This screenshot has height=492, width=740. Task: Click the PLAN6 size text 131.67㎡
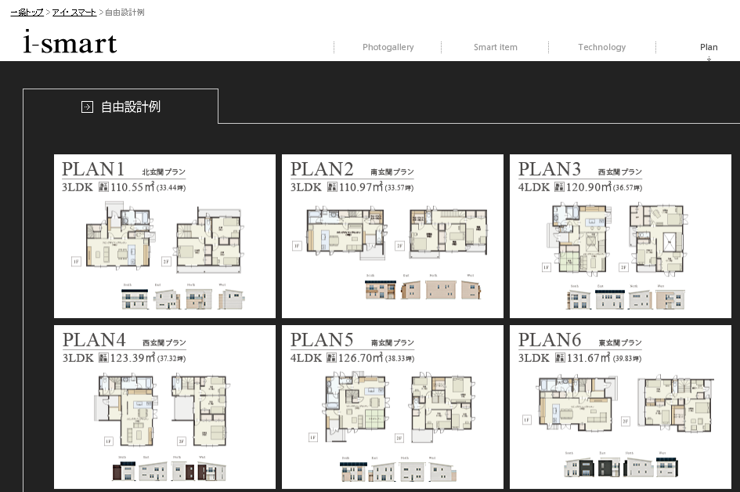coord(589,358)
